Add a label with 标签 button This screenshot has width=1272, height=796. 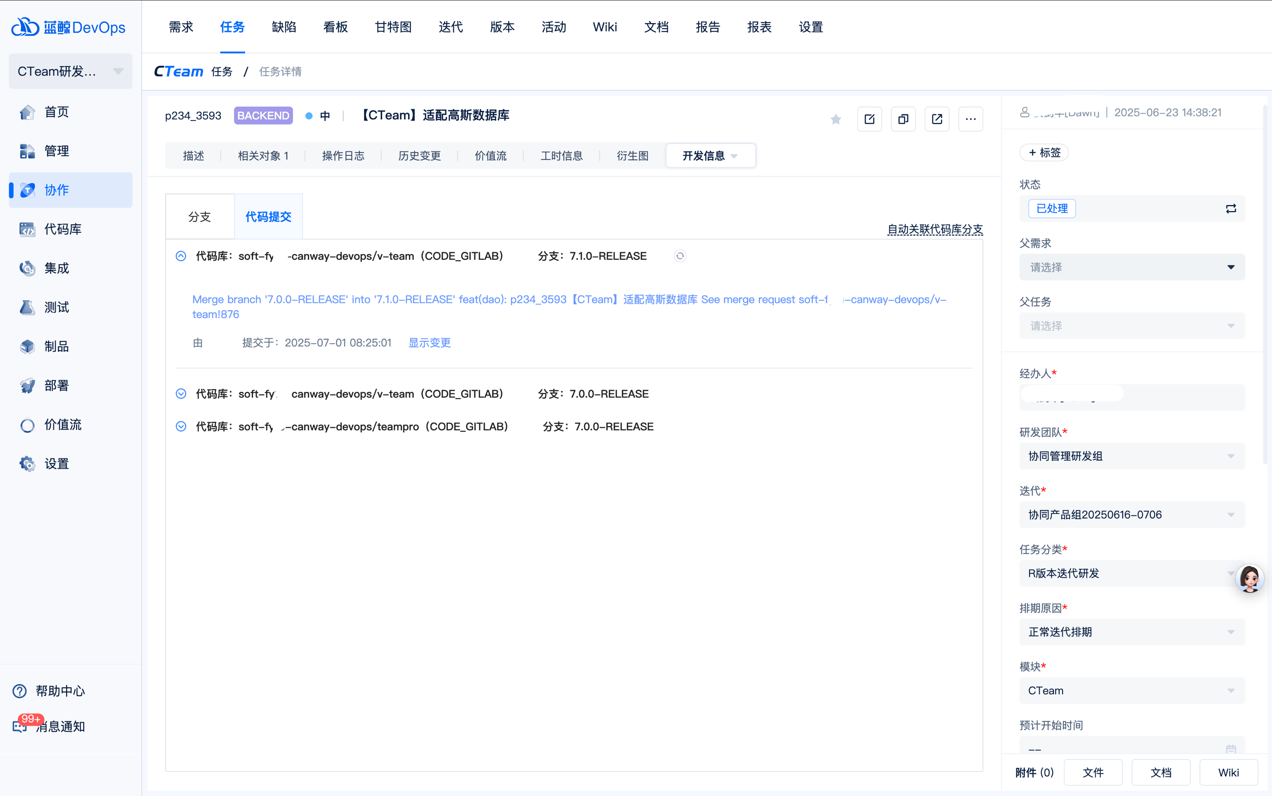point(1044,153)
